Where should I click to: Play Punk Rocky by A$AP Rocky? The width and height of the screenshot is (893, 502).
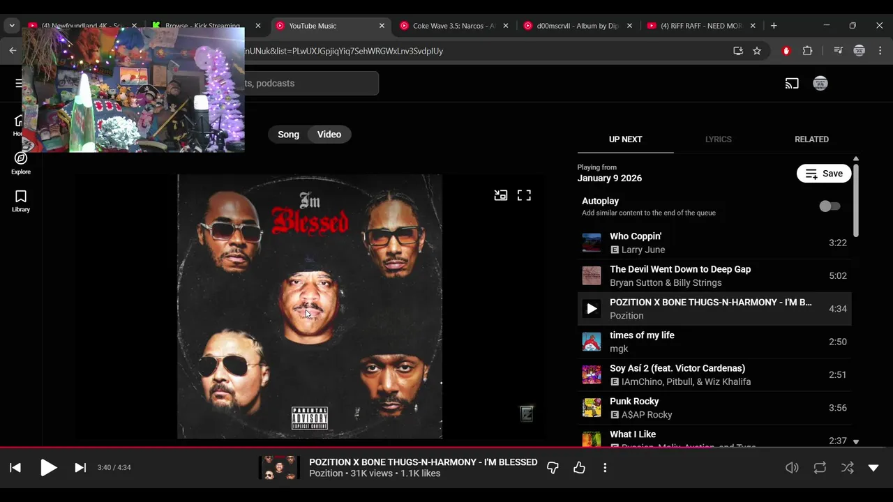tap(714, 408)
